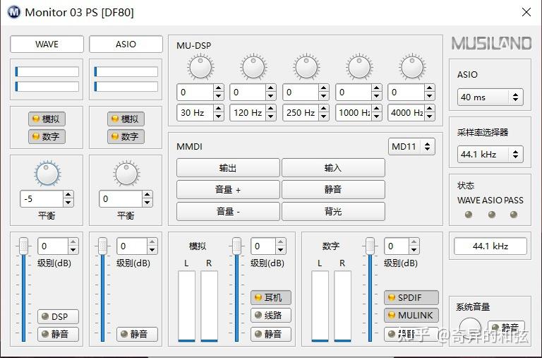Toggle the 耳机 headphone output
Screen dimensions: 542x358
pyautogui.click(x=271, y=297)
